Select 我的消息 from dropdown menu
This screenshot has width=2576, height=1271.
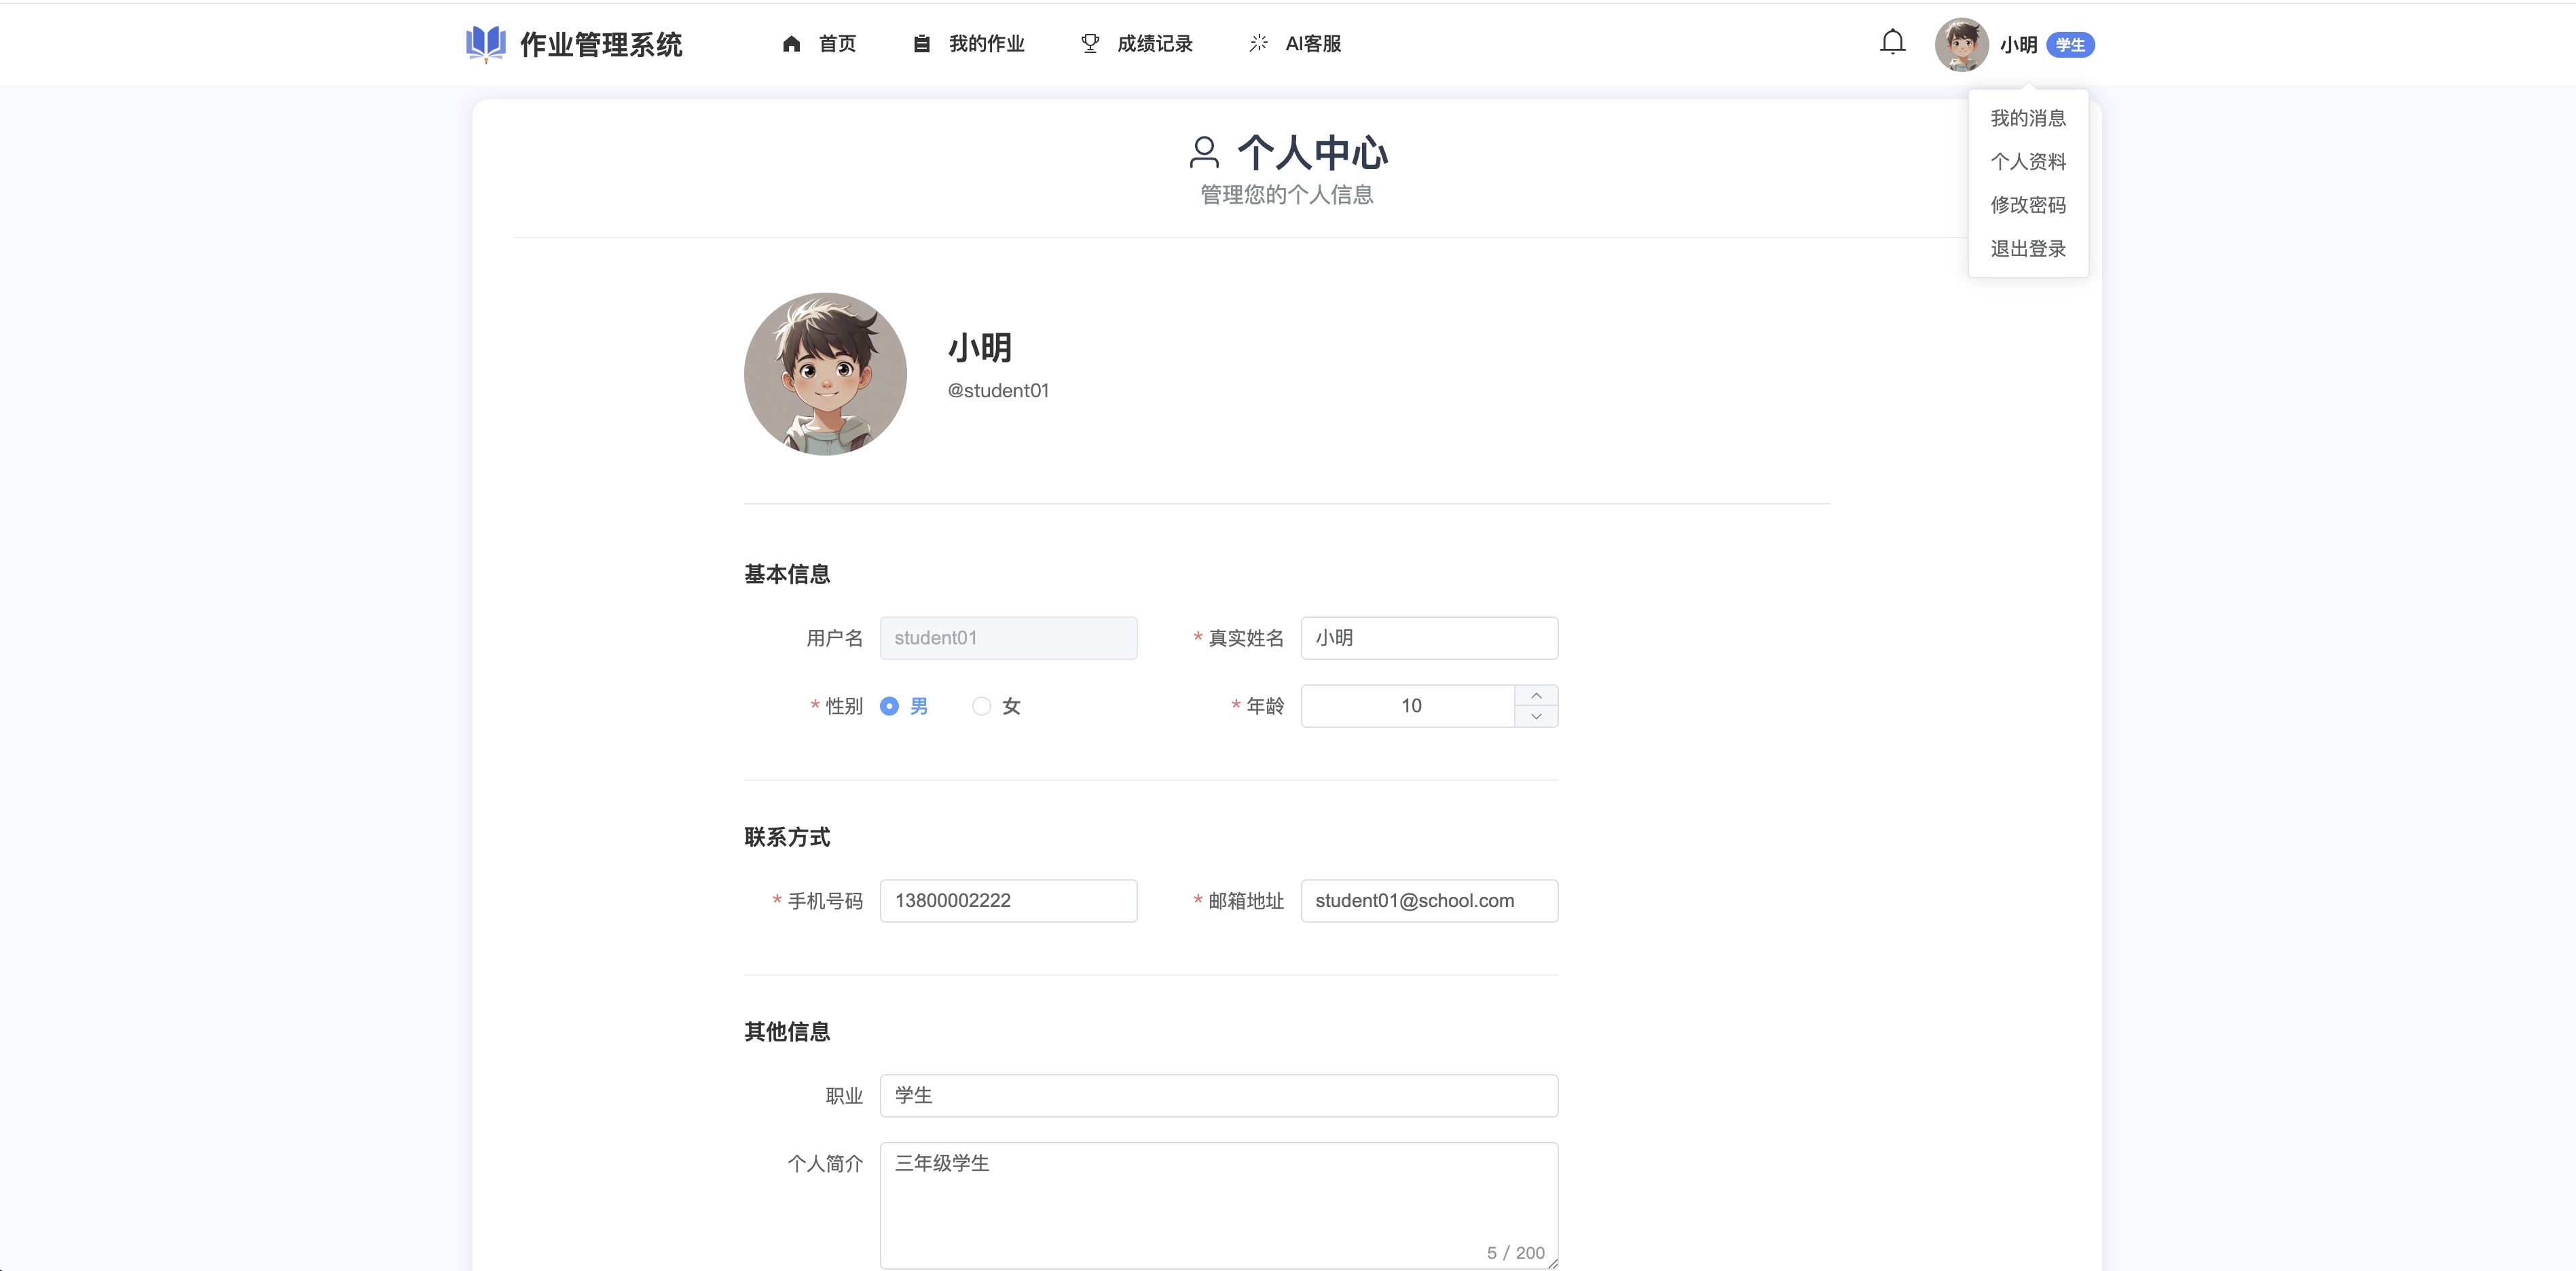(x=2028, y=118)
